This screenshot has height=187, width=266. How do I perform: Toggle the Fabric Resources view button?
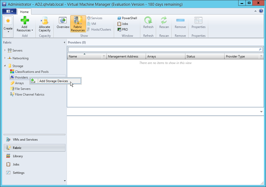(x=78, y=24)
